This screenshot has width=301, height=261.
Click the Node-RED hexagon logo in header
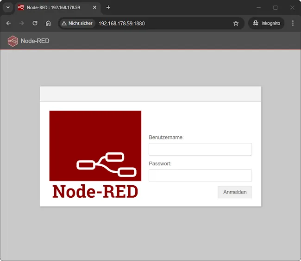(x=13, y=41)
